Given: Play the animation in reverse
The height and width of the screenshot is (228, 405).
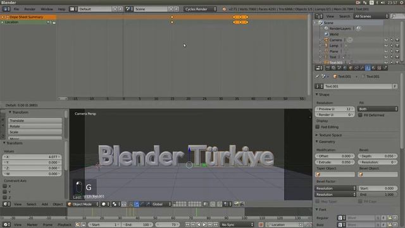Looking at the screenshot, I should pyautogui.click(x=199, y=225).
